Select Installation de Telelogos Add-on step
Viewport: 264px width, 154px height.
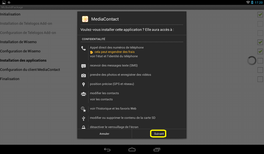tap(26, 23)
